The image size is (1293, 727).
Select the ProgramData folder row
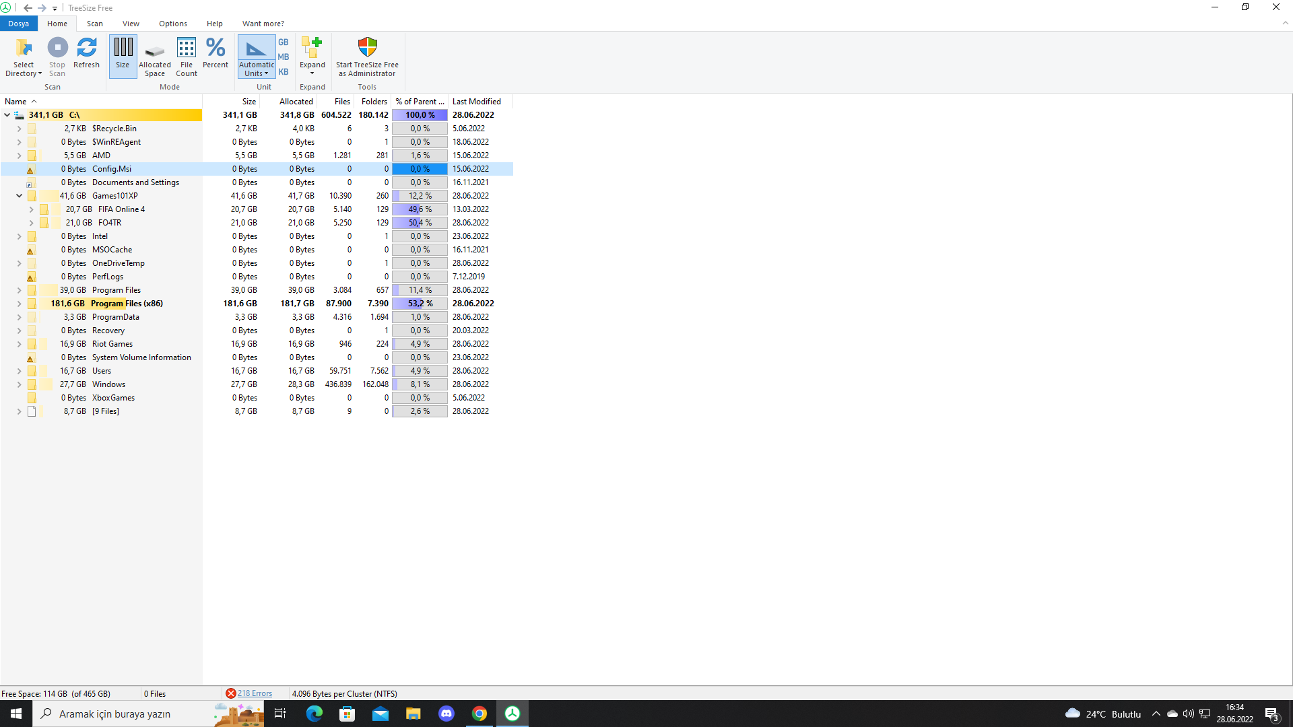click(256, 317)
